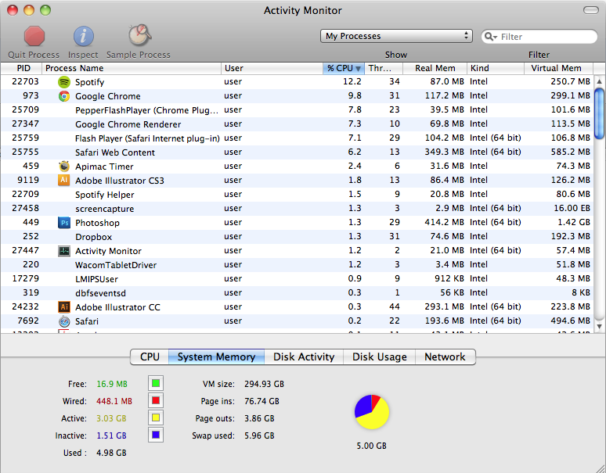Click the 294.93 GB VM size value

tap(264, 385)
